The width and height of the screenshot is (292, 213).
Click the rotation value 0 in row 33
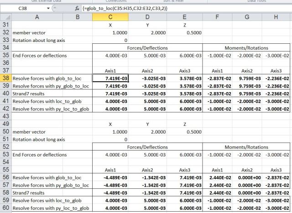[110, 40]
